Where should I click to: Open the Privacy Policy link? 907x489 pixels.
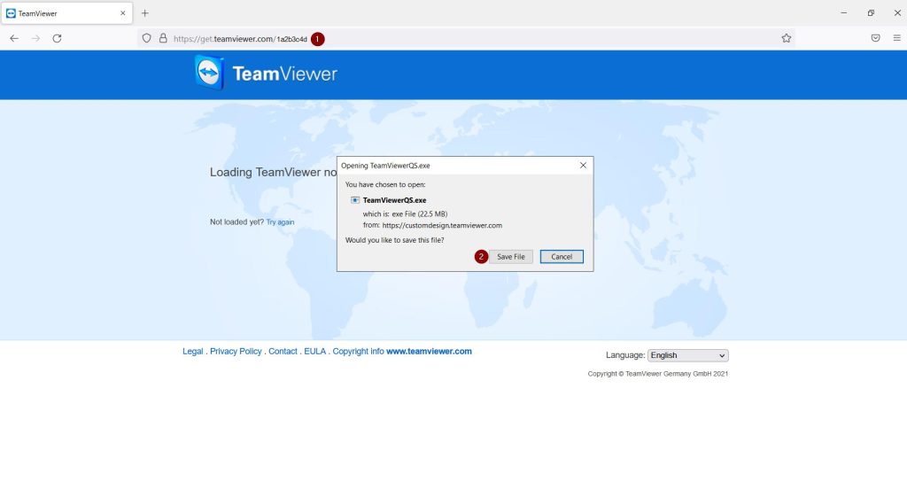click(x=236, y=352)
